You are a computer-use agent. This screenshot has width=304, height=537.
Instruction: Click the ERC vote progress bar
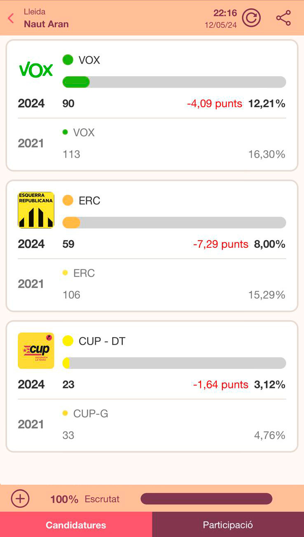[174, 223]
